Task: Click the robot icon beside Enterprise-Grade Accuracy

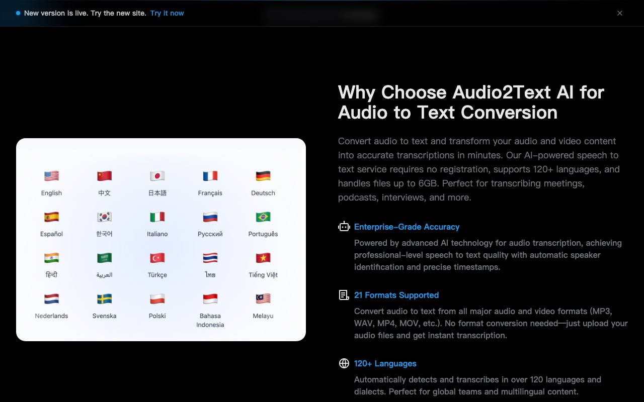Action: (x=344, y=227)
